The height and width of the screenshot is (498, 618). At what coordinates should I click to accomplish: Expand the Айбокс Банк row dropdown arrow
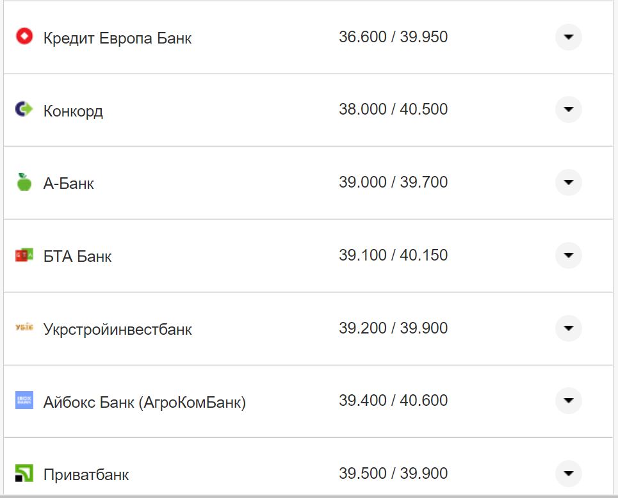[x=568, y=401]
